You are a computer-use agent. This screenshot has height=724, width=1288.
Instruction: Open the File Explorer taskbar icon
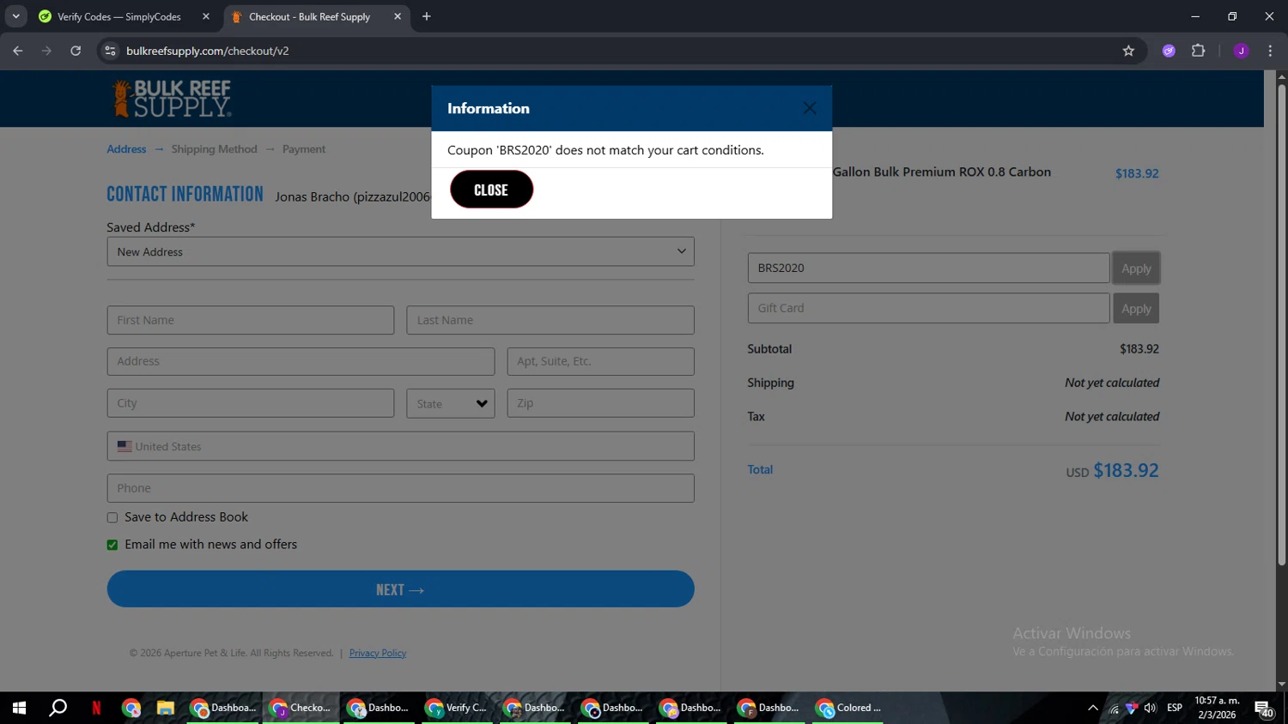point(165,708)
